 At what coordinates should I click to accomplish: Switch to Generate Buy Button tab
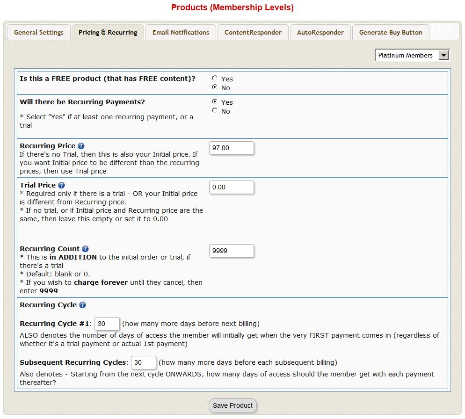[391, 33]
